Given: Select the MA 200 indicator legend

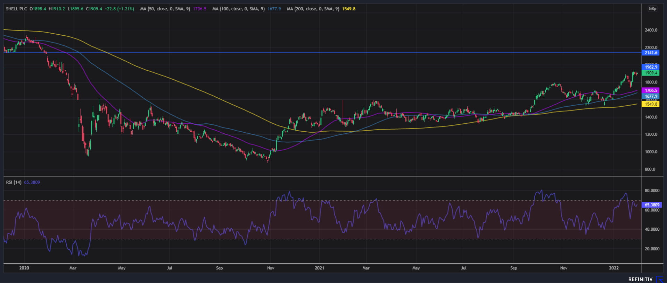Looking at the screenshot, I should coord(313,9).
